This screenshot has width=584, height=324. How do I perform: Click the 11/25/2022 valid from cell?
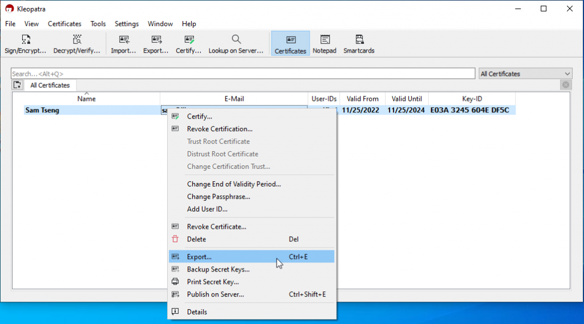(360, 110)
